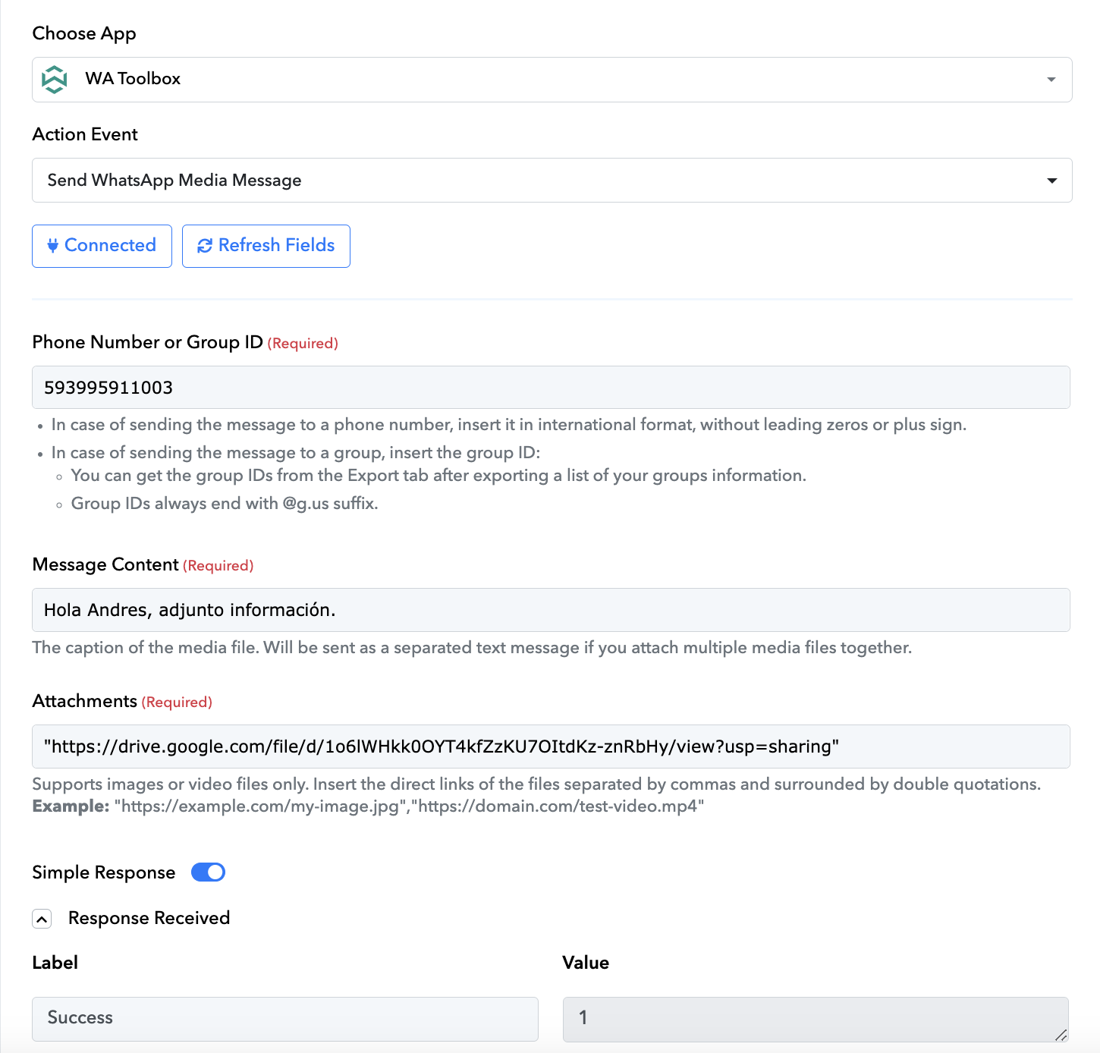This screenshot has width=1100, height=1053.
Task: Click the Attachments URL input field
Action: tap(551, 747)
